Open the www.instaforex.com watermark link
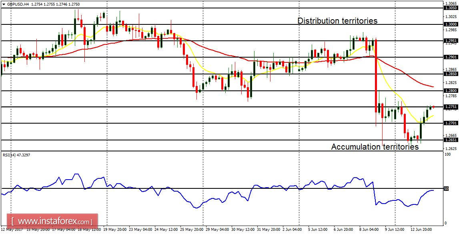 click(x=52, y=221)
